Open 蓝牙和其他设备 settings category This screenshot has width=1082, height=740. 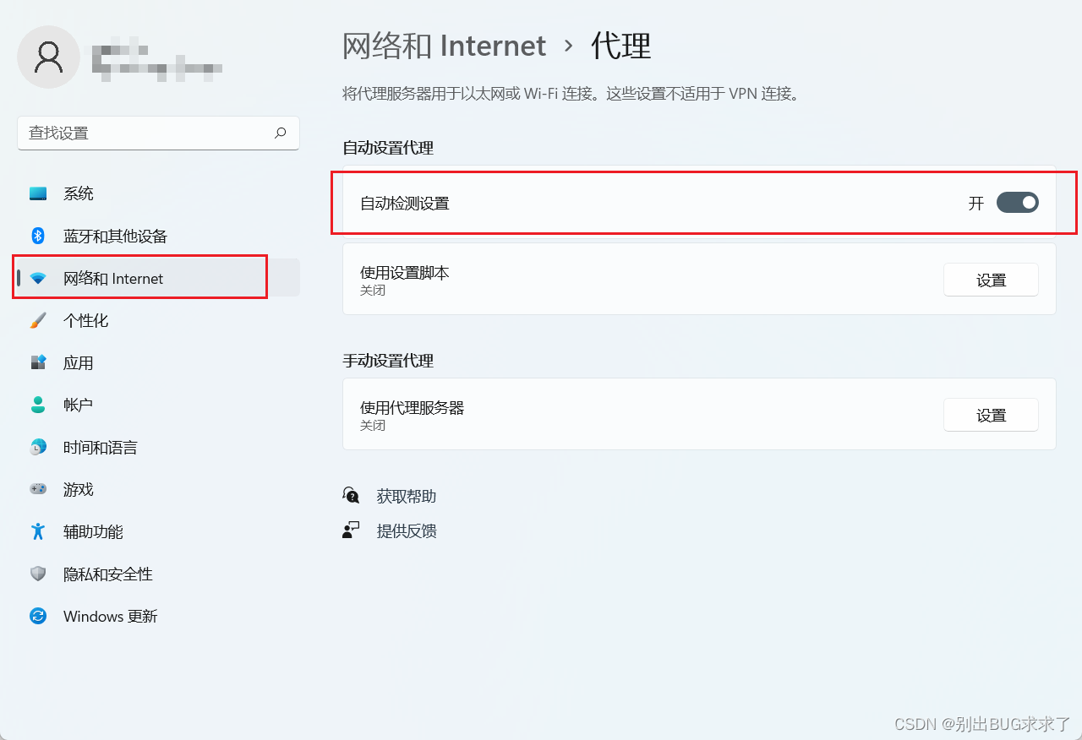[x=158, y=236]
